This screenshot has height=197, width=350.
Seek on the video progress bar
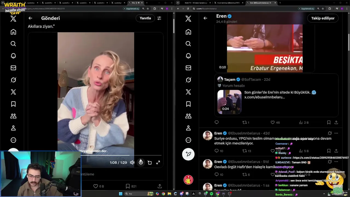coord(121,155)
